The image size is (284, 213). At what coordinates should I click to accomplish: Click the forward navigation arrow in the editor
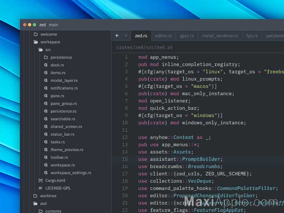(125, 36)
